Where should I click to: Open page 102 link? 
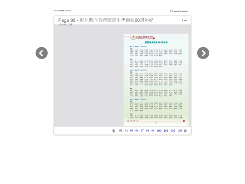point(173,131)
